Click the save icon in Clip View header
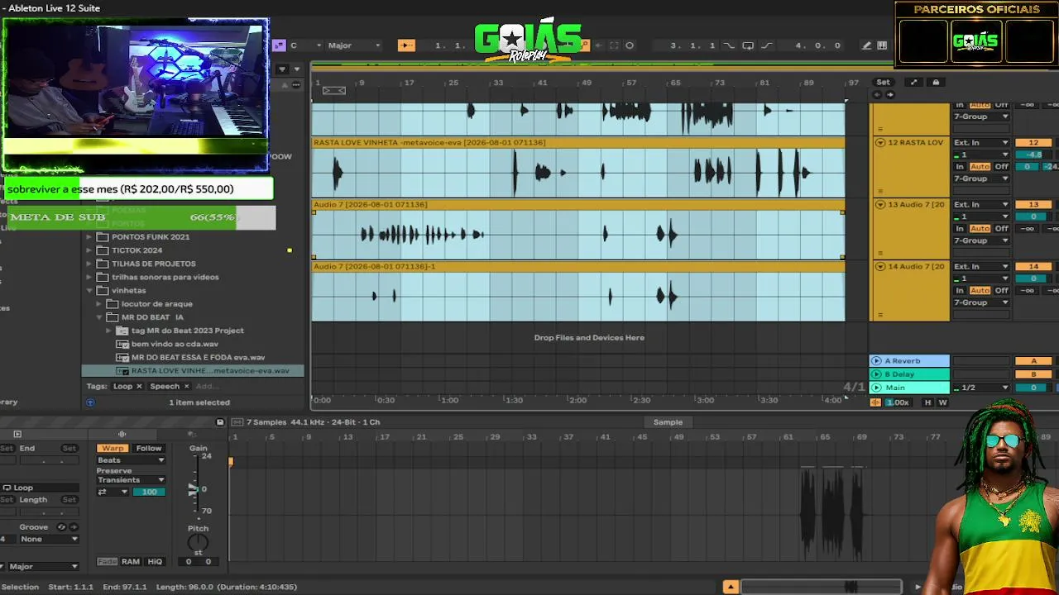 (x=220, y=422)
